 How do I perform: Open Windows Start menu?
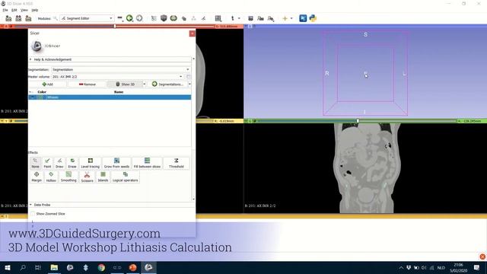(x=8, y=267)
